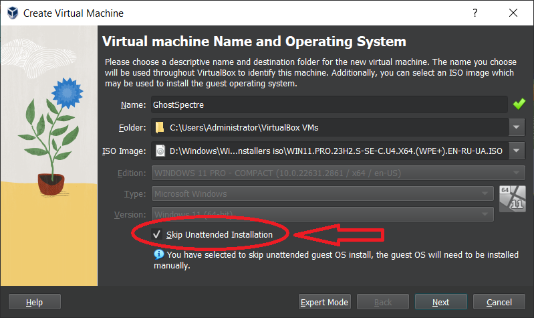Open the Edition dropdown menu
Image resolution: width=534 pixels, height=318 pixels.
click(x=517, y=173)
